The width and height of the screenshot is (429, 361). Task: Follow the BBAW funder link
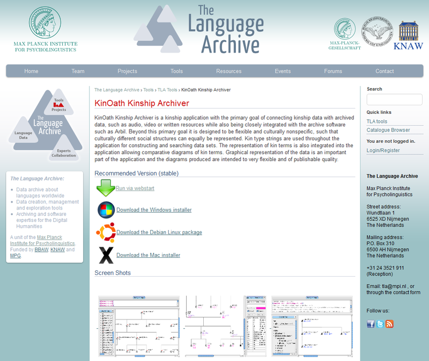[41, 249]
